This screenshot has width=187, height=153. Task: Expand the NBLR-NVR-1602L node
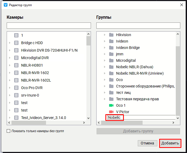pos(10,80)
